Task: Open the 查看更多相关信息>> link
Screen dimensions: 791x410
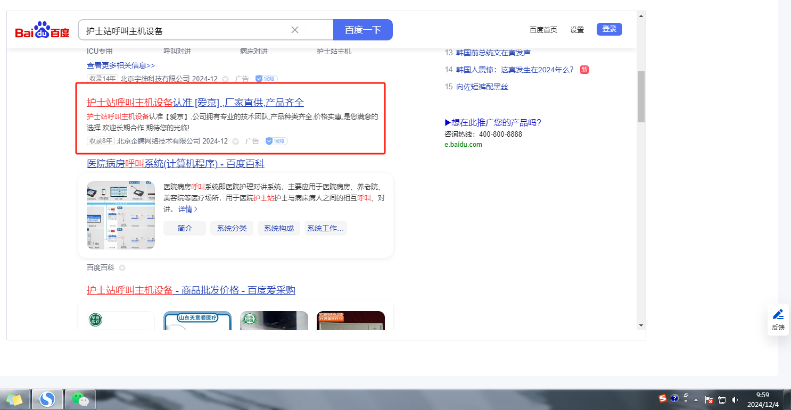Action: coord(121,65)
